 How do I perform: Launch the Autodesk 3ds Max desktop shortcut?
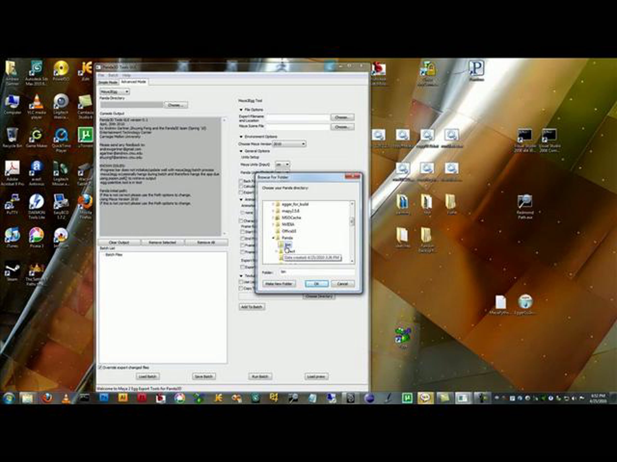[x=37, y=73]
